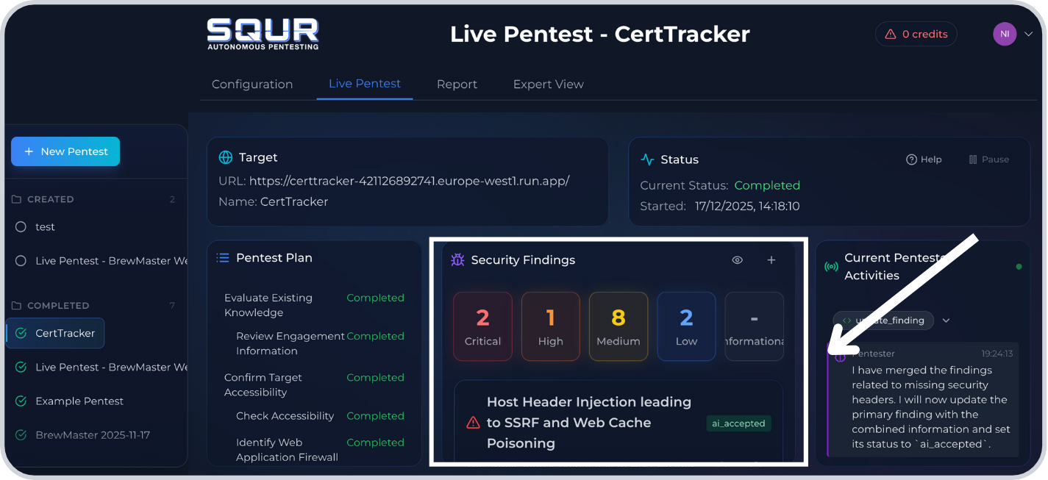Open the Example Pentest sidebar entry
1048x480 pixels.
pos(79,401)
